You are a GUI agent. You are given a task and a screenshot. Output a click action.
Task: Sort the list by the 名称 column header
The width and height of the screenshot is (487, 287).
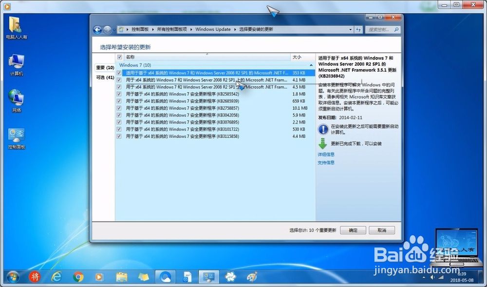tap(207, 57)
